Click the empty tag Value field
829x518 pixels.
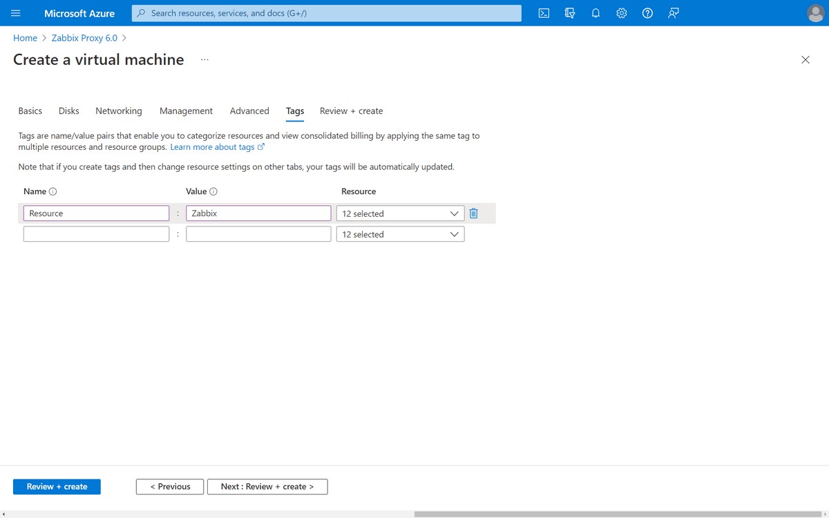258,234
